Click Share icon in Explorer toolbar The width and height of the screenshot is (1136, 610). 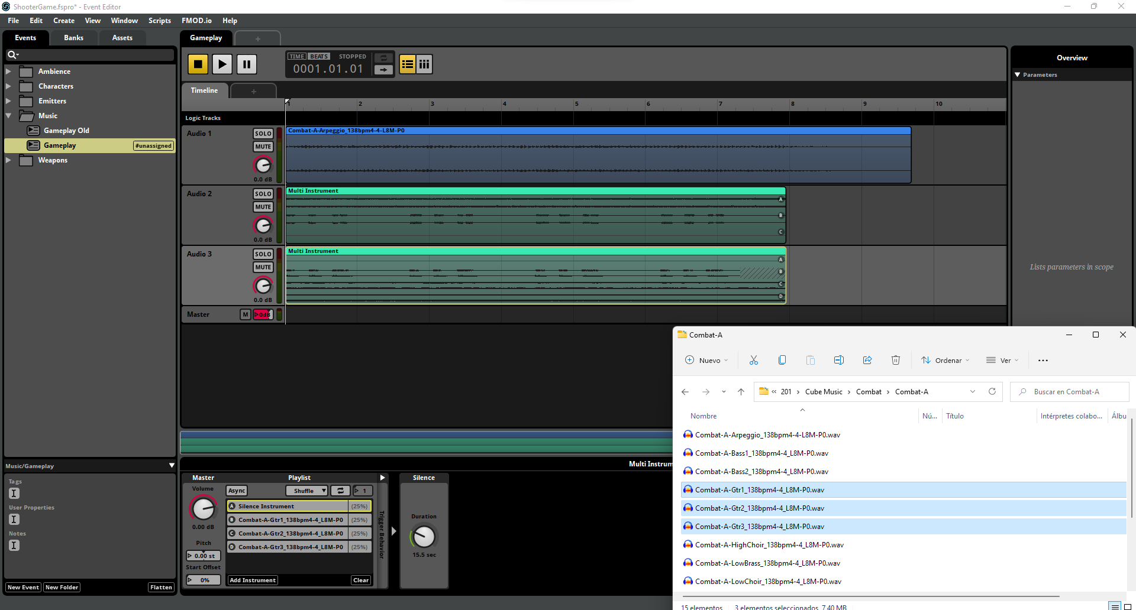coord(867,360)
